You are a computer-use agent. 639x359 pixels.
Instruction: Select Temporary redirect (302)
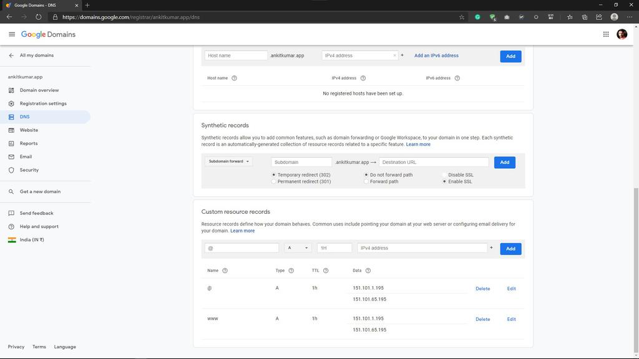(274, 175)
